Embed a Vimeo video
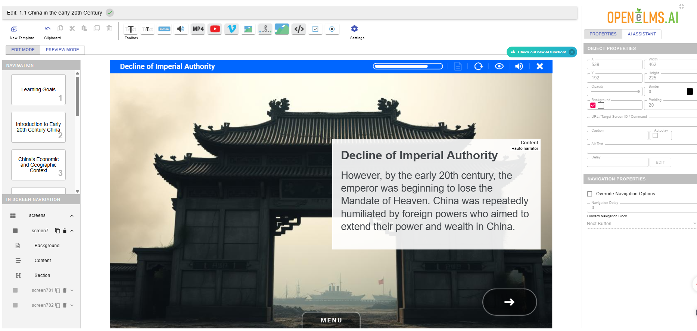Viewport: 697px width, 331px height. click(231, 29)
